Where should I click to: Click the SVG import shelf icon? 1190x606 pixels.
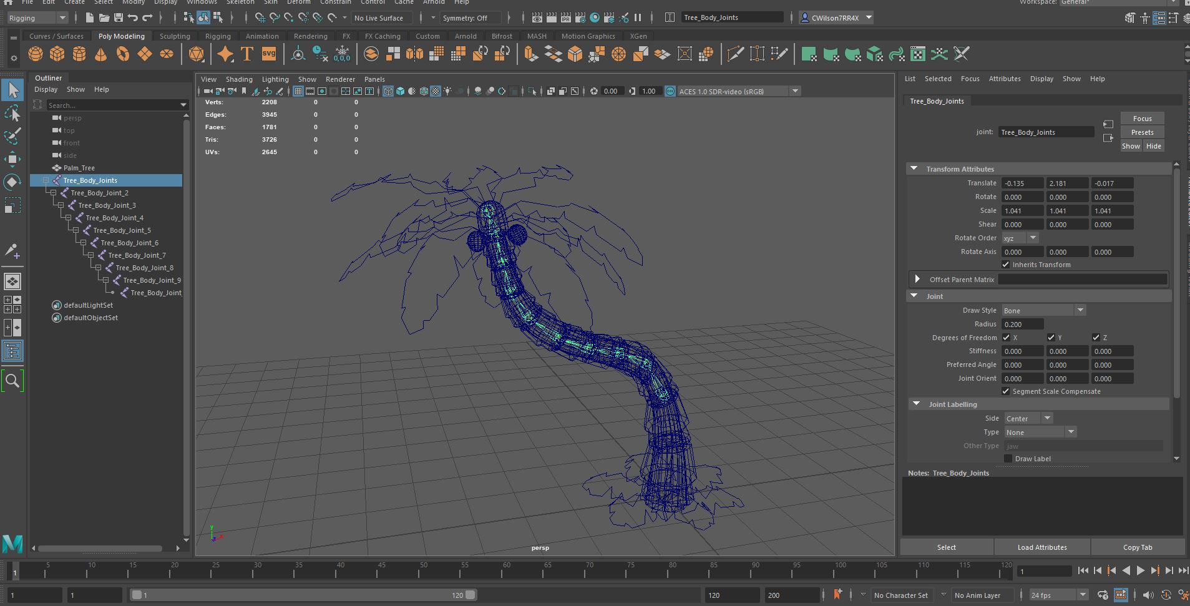(269, 54)
